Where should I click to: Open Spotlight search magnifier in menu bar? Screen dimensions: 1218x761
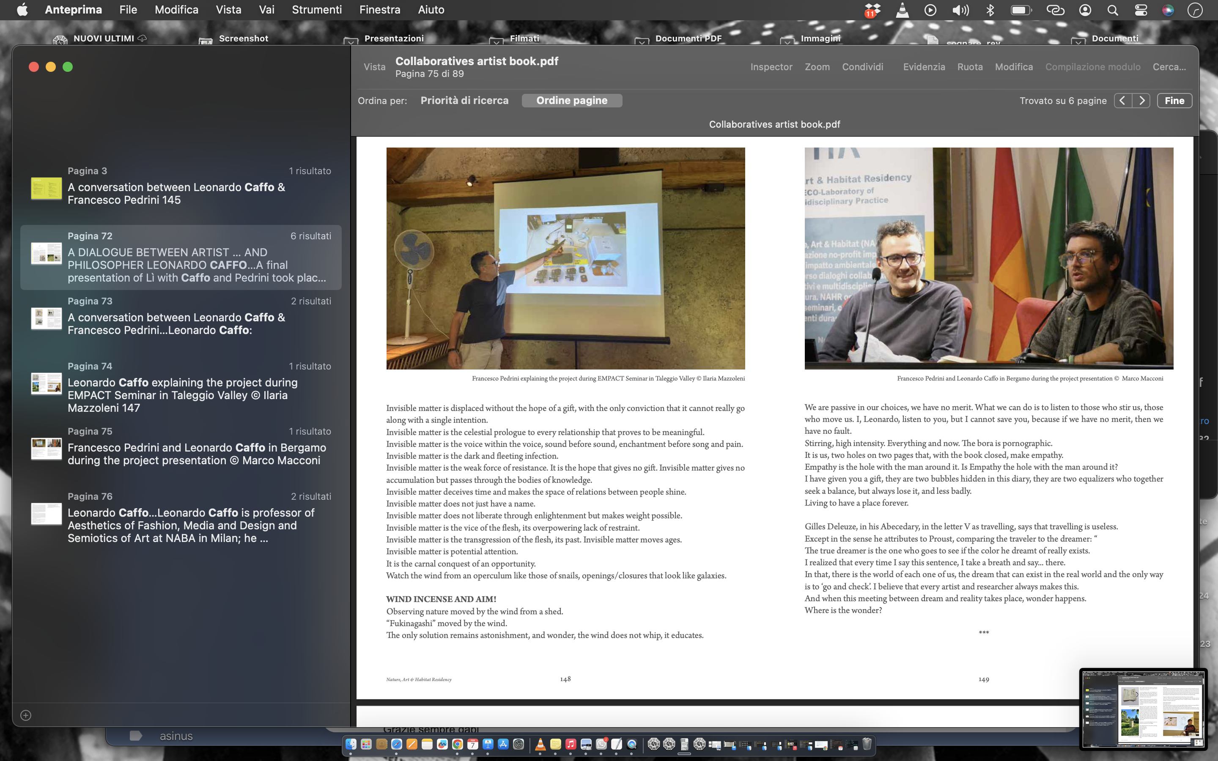click(x=1113, y=10)
